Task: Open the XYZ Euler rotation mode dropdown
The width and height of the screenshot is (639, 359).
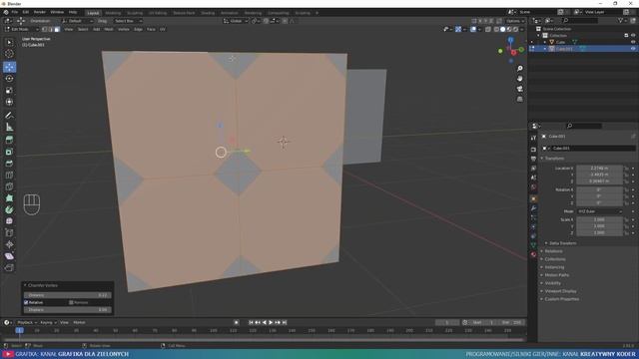Action: coord(600,211)
